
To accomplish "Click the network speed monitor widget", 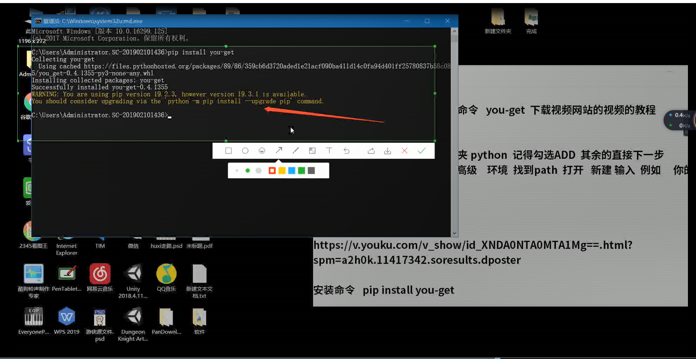I will (679, 120).
